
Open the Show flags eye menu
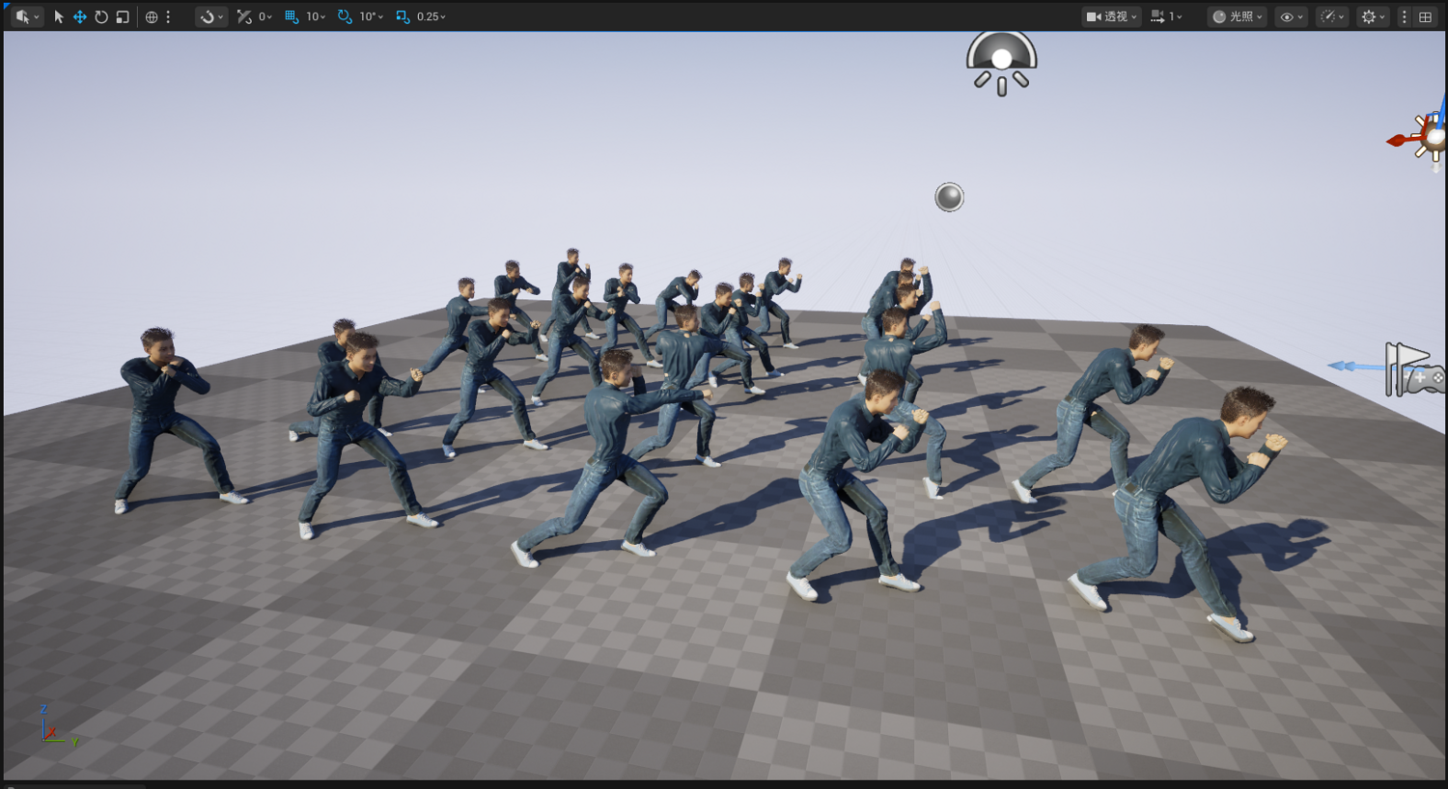pyautogui.click(x=1291, y=16)
